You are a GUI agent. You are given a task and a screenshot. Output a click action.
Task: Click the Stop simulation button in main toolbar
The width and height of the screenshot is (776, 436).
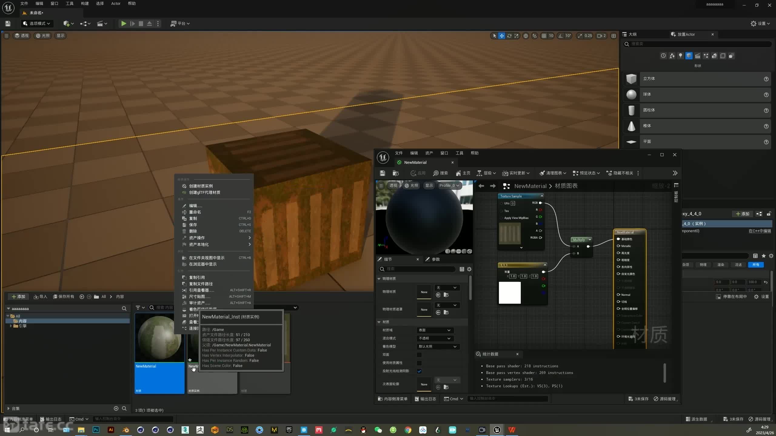(x=141, y=23)
